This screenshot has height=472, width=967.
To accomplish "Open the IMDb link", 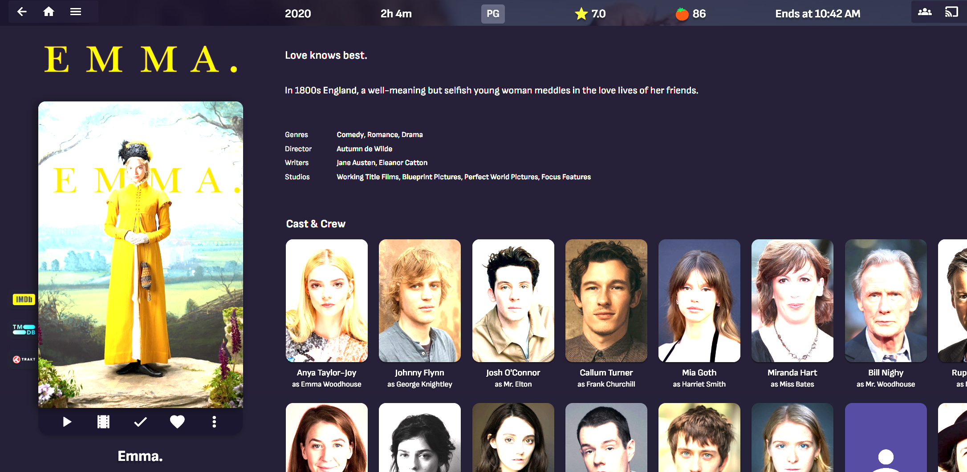I will click(x=24, y=299).
